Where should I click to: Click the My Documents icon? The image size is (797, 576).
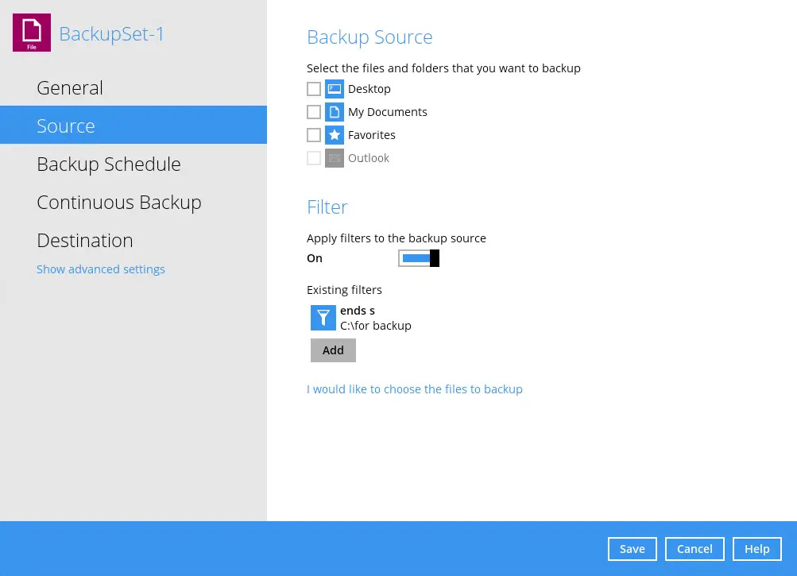pyautogui.click(x=335, y=112)
